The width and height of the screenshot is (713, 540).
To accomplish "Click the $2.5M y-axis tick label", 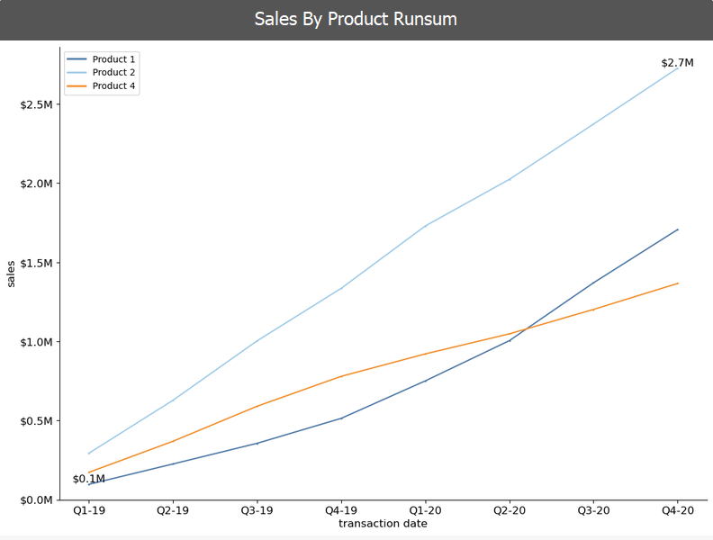I will pos(36,104).
